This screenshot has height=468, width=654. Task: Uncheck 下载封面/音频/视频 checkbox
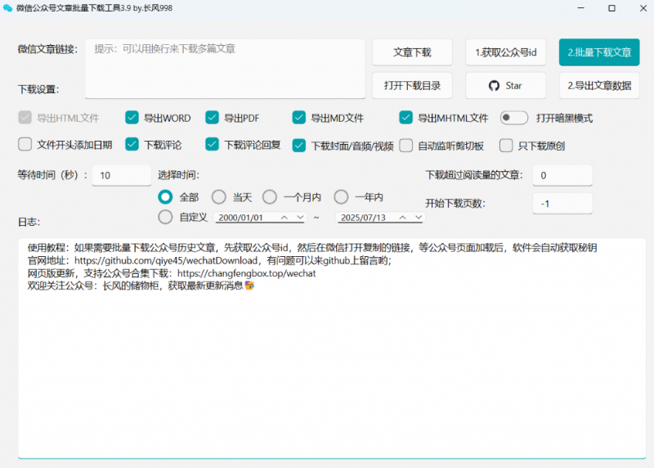(298, 146)
